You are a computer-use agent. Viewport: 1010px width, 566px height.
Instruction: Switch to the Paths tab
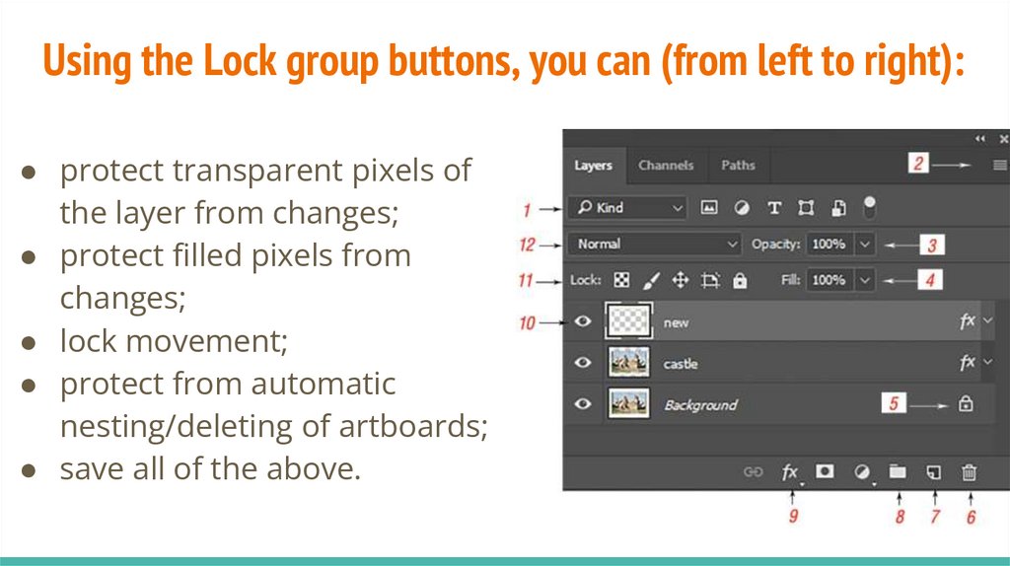click(x=738, y=166)
